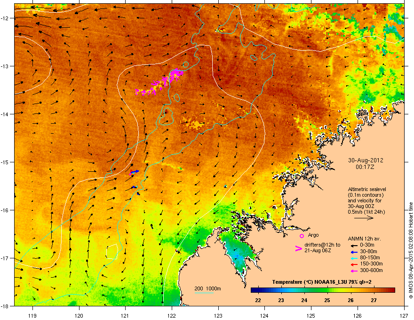The height and width of the screenshot is (320, 414).
Task: Click the colorbar tick label '25'
Action: [x=327, y=300]
